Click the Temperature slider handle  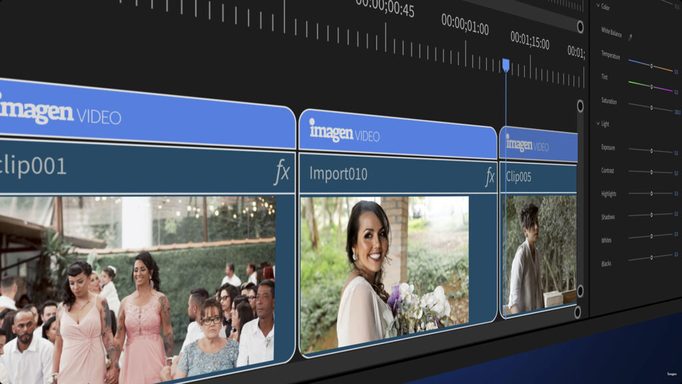(651, 64)
